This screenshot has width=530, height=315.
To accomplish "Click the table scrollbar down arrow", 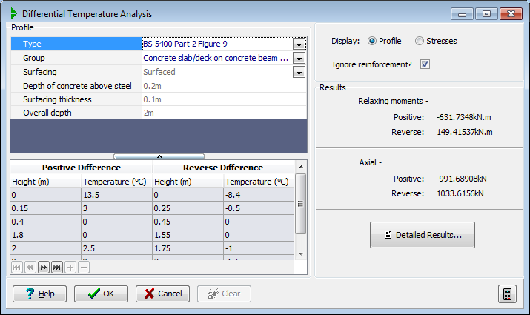I will pyautogui.click(x=301, y=253).
